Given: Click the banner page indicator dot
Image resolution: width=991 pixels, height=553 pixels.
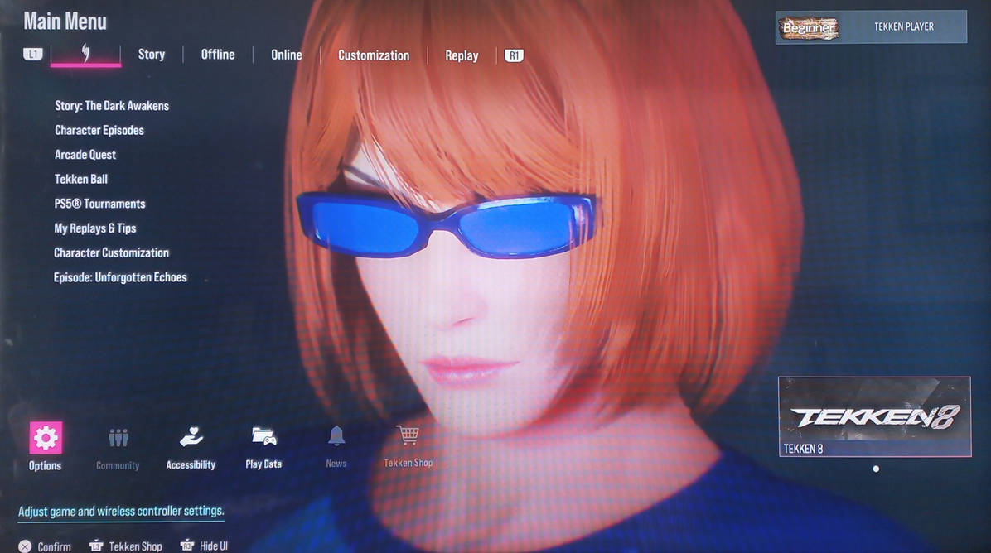Looking at the screenshot, I should point(875,469).
